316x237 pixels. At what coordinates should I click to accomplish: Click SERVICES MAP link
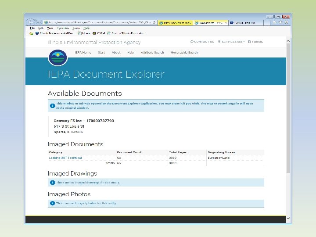pyautogui.click(x=231, y=42)
